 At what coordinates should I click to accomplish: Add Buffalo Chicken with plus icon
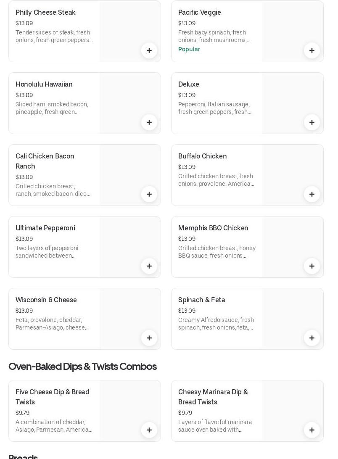tap(312, 194)
